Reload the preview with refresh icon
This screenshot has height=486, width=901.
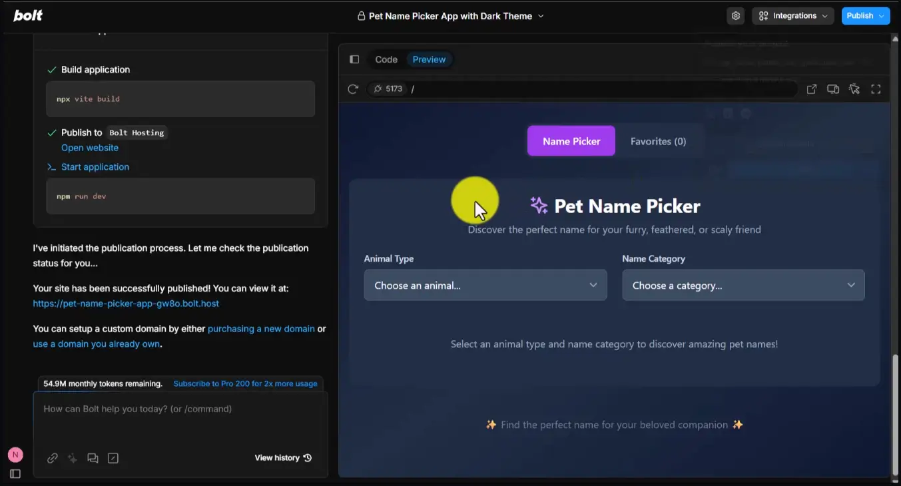353,89
